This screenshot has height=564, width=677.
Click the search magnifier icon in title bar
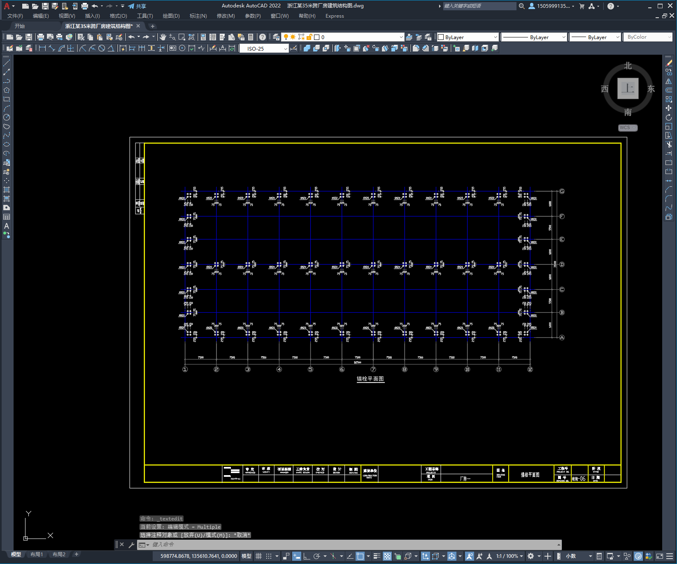tap(522, 6)
